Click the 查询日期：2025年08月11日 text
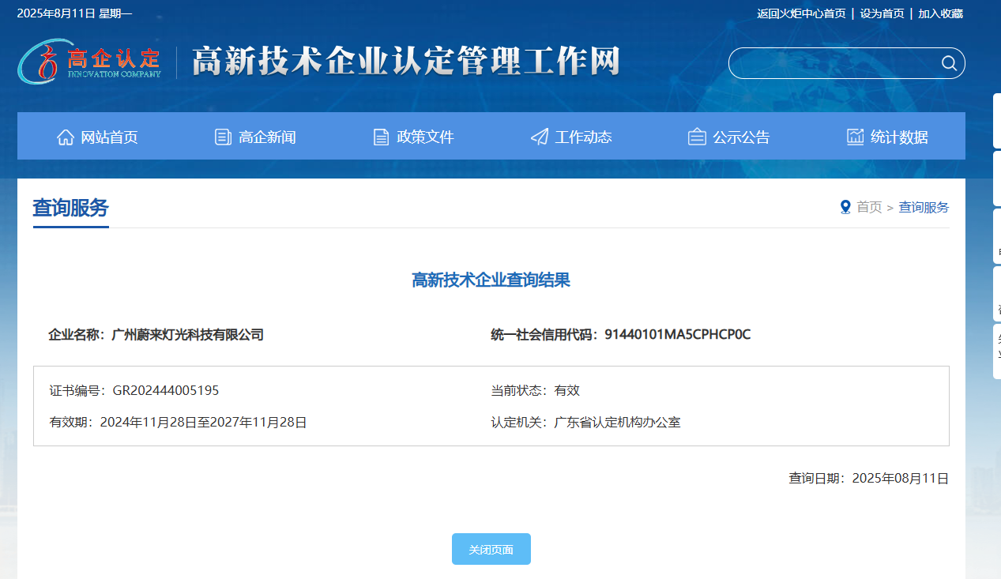This screenshot has height=579, width=1001. click(x=869, y=479)
